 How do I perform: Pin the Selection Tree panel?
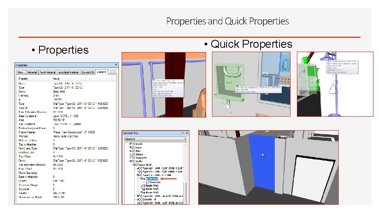(182, 133)
